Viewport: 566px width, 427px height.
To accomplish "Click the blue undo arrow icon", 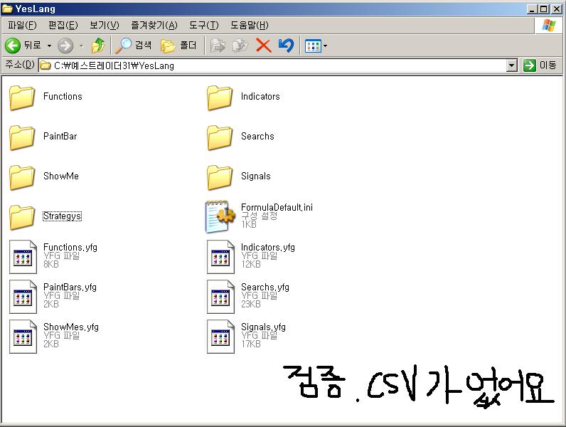I will point(287,46).
